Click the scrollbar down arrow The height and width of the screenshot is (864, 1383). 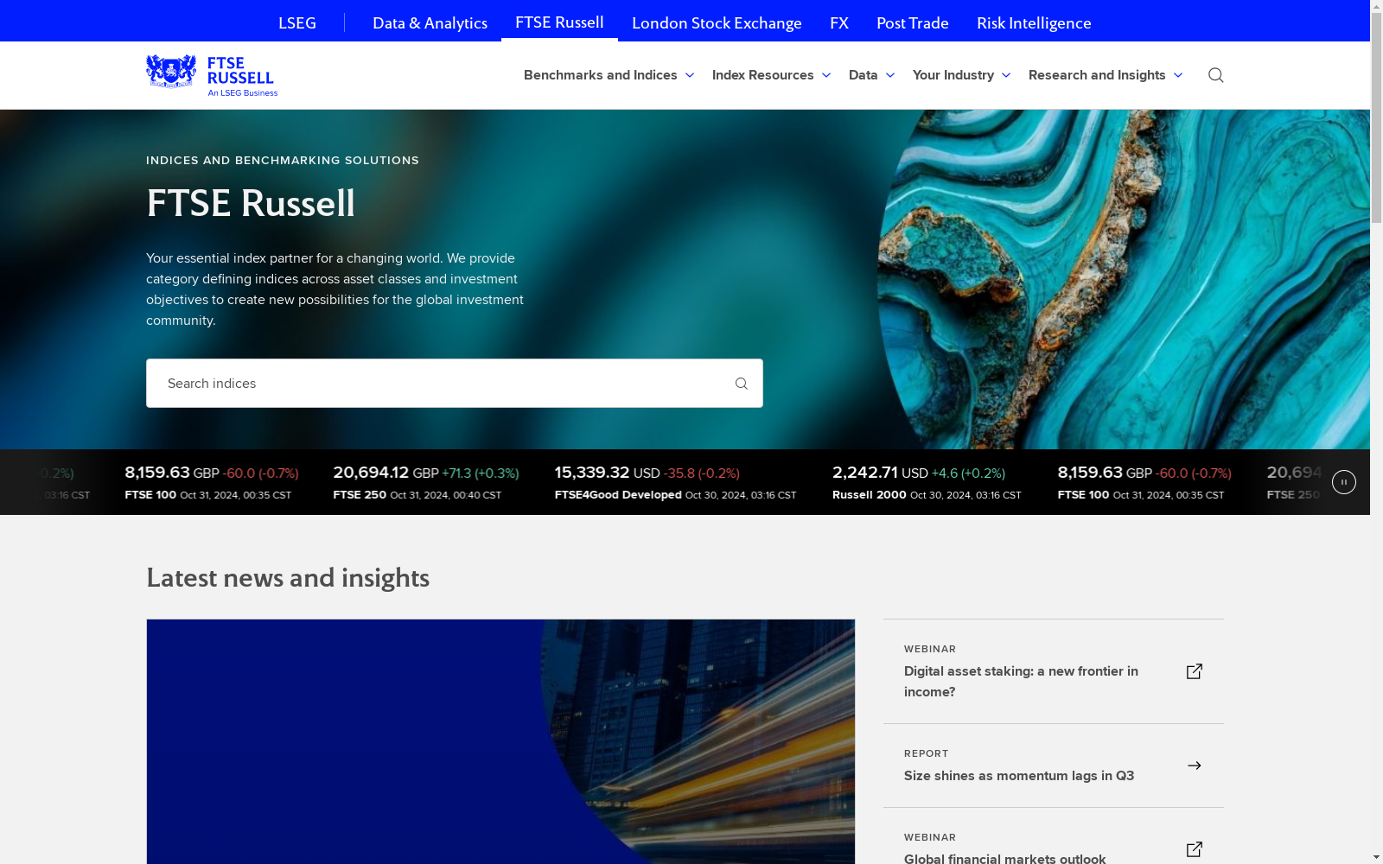[x=1377, y=857]
